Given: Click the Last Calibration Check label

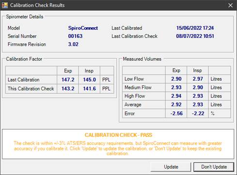Looking at the screenshot, I should tap(134, 36).
